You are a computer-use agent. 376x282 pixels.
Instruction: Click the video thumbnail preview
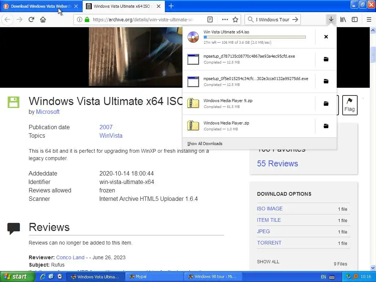pyautogui.click(x=135, y=57)
